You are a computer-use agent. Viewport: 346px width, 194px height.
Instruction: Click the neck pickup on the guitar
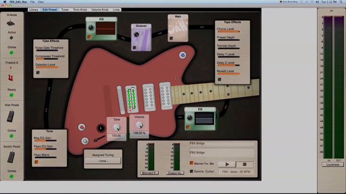point(165,96)
